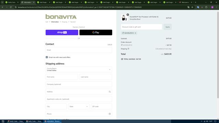Select the Shipping breadcrumb step

pos(65,22)
